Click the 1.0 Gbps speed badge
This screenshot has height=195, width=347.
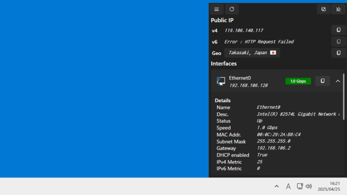(298, 81)
